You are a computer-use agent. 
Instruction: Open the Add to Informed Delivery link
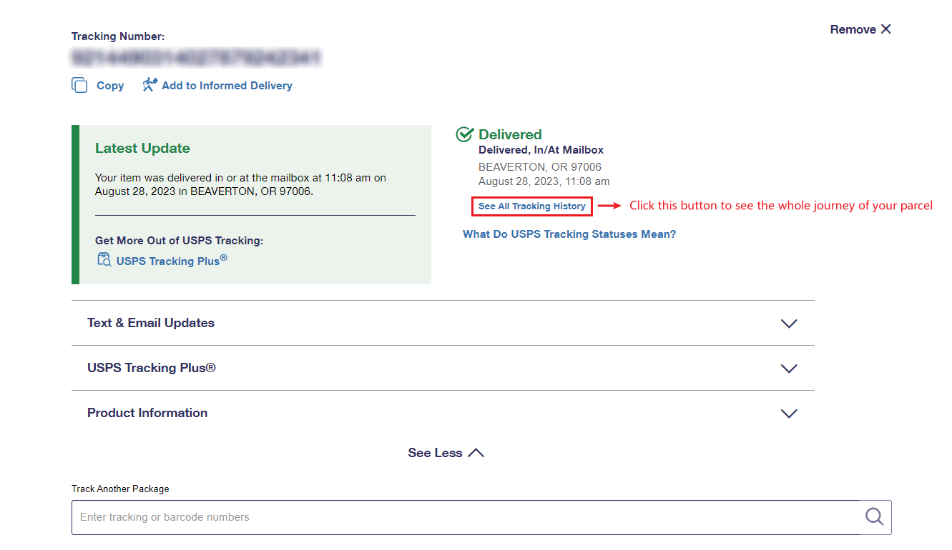tap(227, 86)
